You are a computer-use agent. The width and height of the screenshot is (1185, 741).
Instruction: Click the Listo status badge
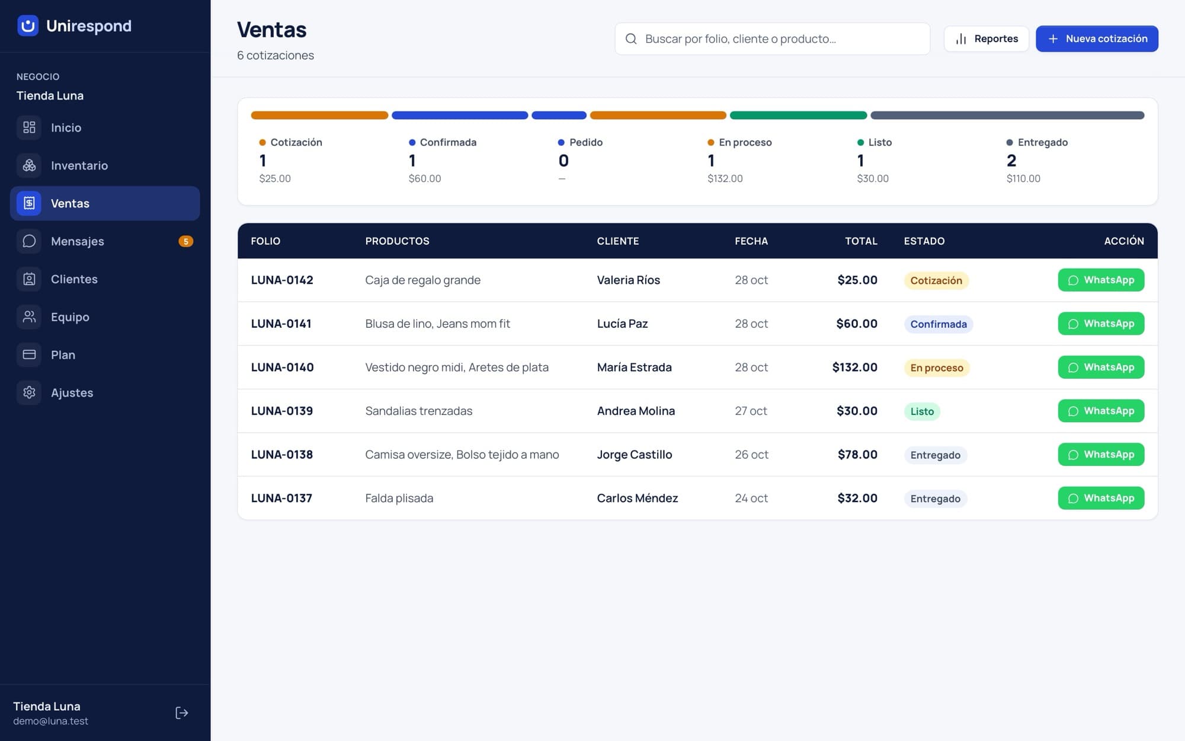click(922, 411)
